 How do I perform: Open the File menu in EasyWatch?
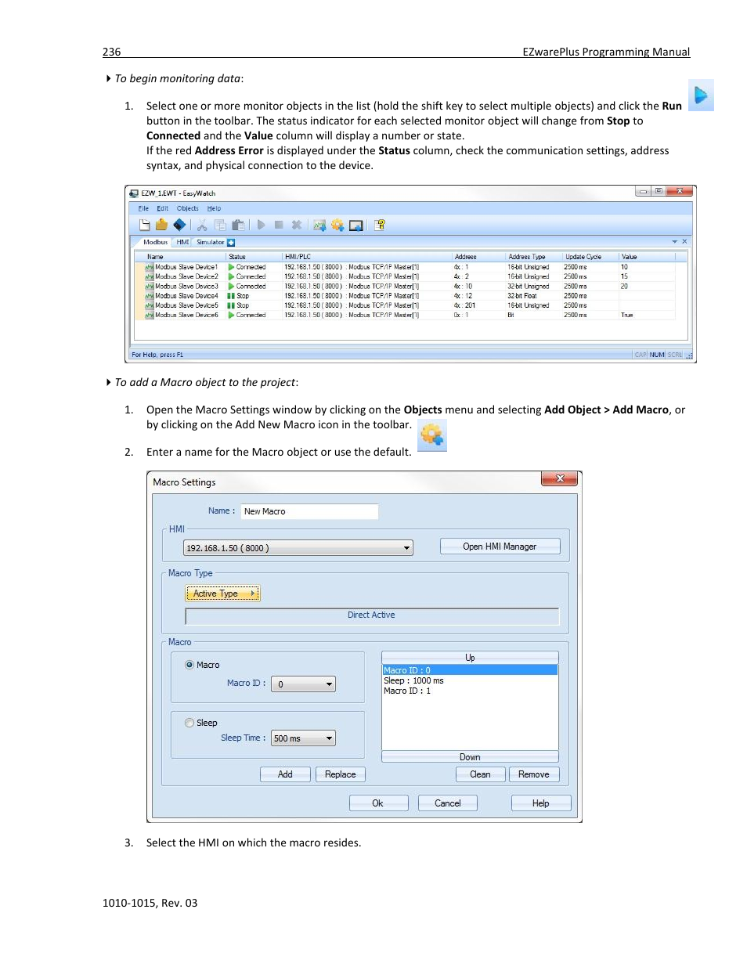143,209
